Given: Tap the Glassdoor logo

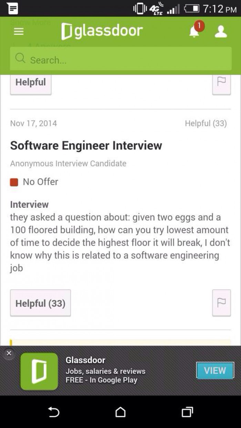Looking at the screenshot, I should [x=102, y=31].
